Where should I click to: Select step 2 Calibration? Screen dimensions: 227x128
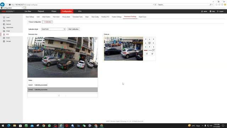[x=48, y=22]
